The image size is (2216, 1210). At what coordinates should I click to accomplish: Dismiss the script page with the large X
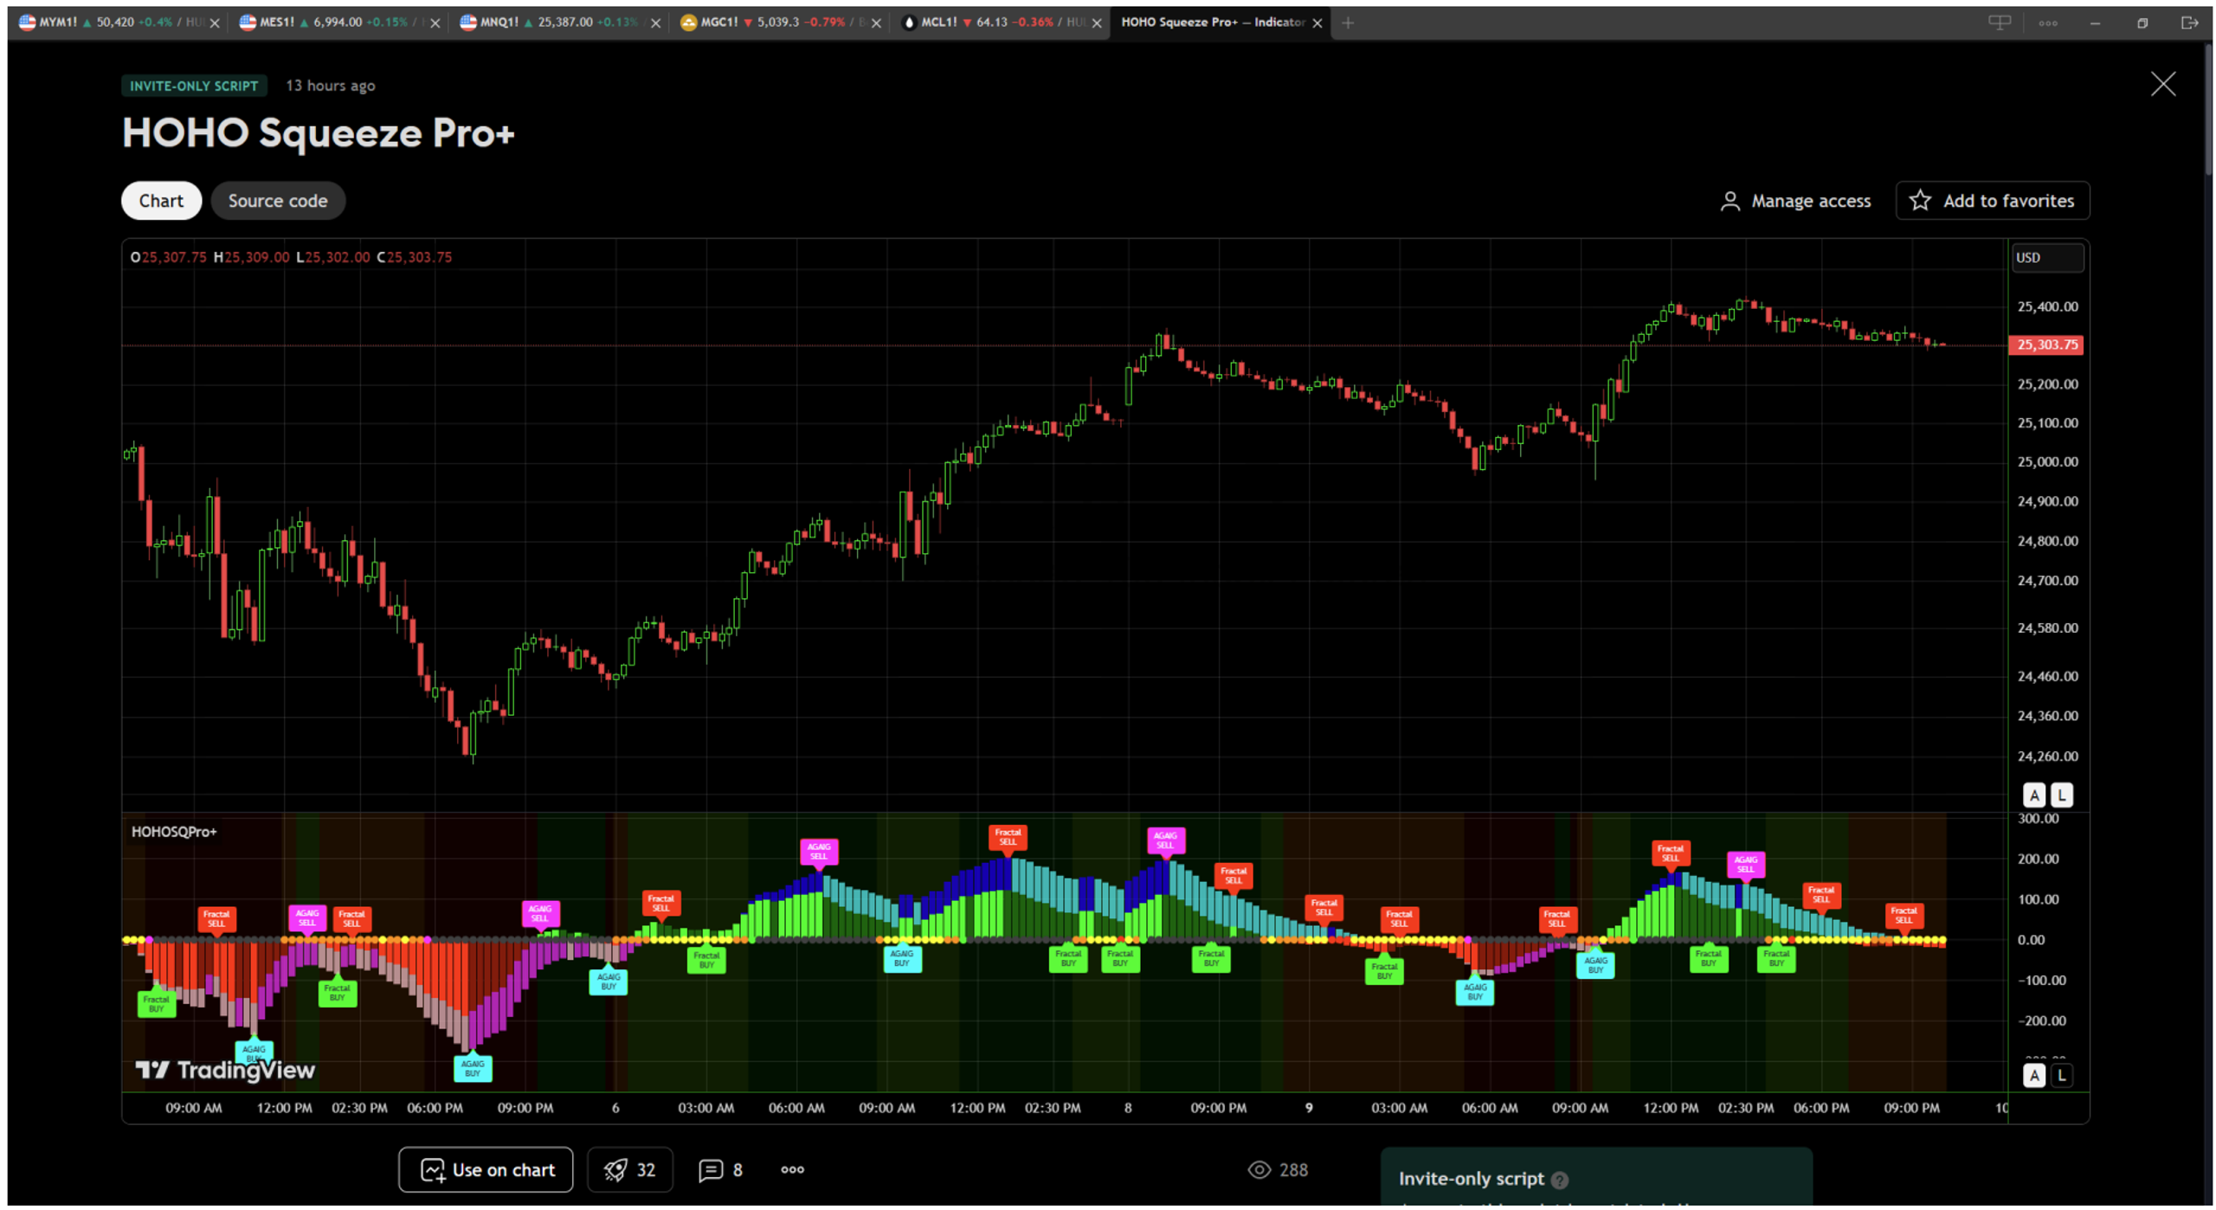point(2162,84)
